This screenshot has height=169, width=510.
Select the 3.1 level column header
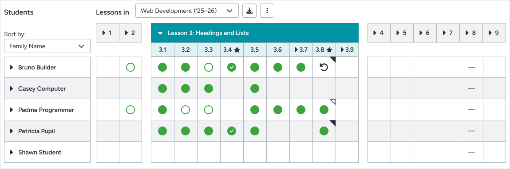(162, 50)
